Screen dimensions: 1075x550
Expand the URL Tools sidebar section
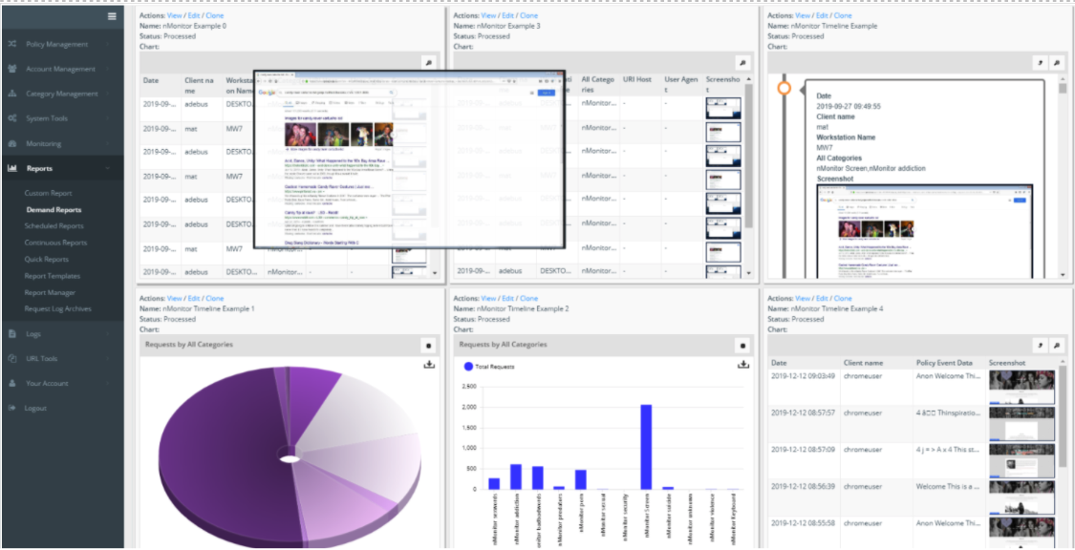point(43,358)
